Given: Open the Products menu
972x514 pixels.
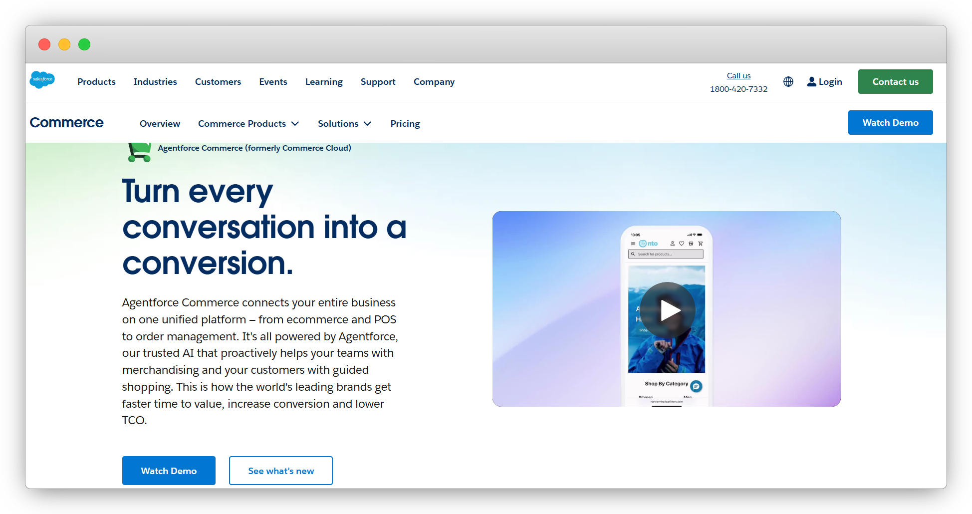Looking at the screenshot, I should (x=96, y=81).
